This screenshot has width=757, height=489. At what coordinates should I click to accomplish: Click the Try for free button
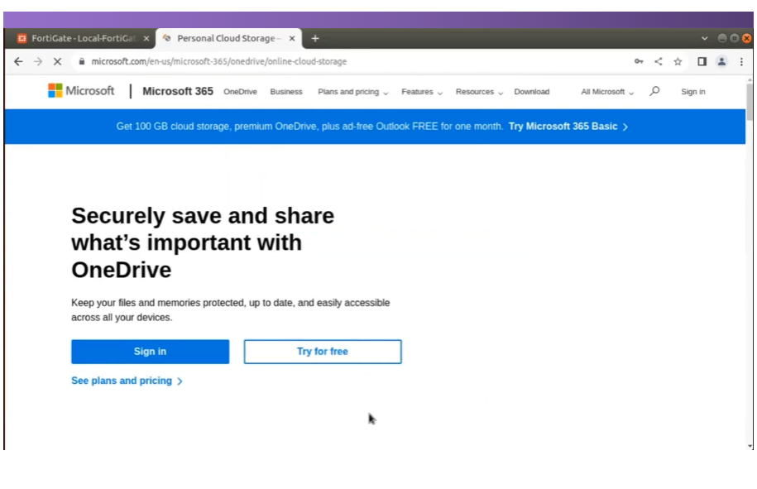point(323,352)
